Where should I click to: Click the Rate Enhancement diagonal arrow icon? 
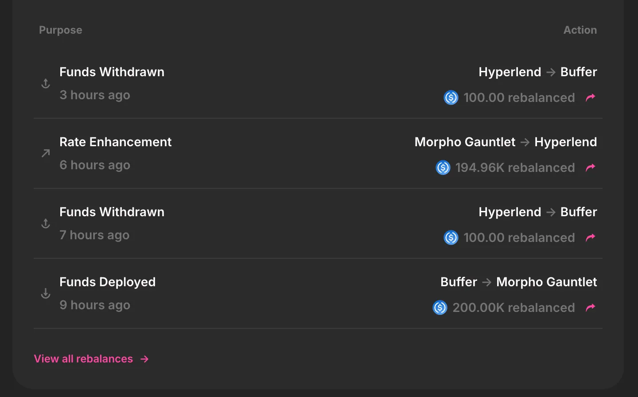pyautogui.click(x=46, y=153)
